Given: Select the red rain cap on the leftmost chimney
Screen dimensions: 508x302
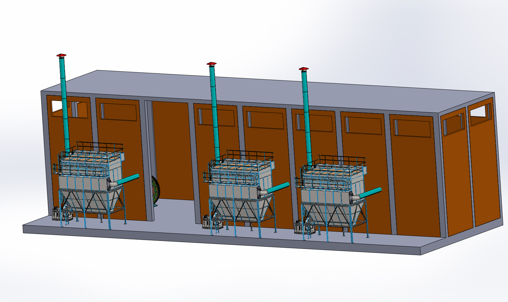Looking at the screenshot, I should 61,55.
